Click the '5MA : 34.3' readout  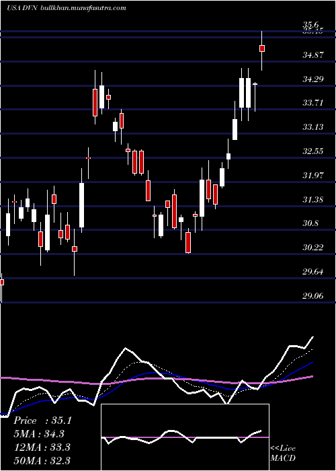(39, 434)
